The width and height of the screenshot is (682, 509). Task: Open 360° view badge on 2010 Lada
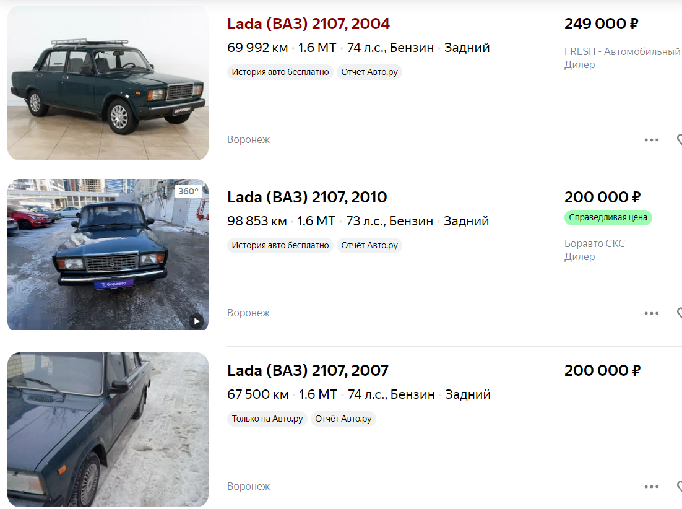click(188, 192)
